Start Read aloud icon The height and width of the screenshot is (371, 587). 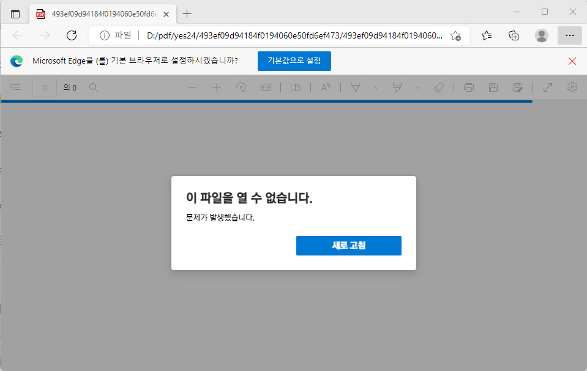(x=326, y=87)
